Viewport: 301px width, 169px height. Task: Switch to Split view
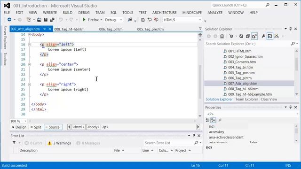pos(36,127)
